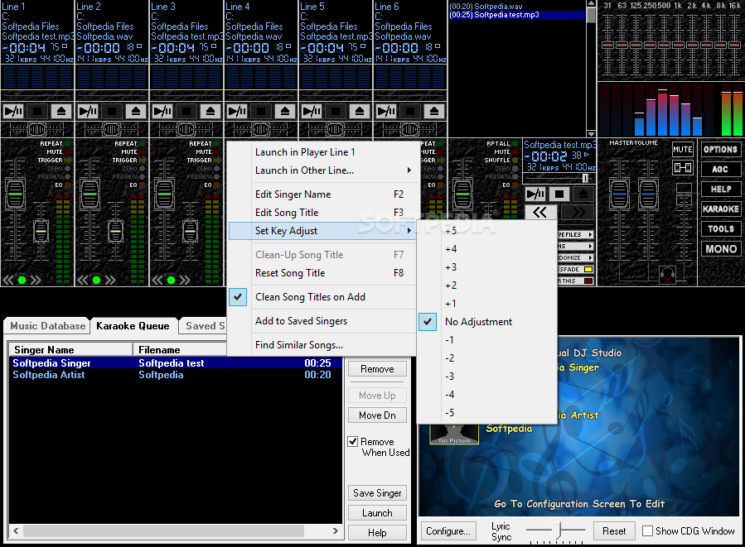This screenshot has height=547, width=745.
Task: Stop playback on Line 1
Action: 37,112
